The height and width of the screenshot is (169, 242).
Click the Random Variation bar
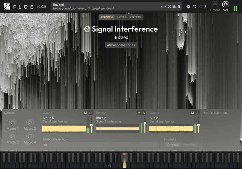[x=104, y=145]
